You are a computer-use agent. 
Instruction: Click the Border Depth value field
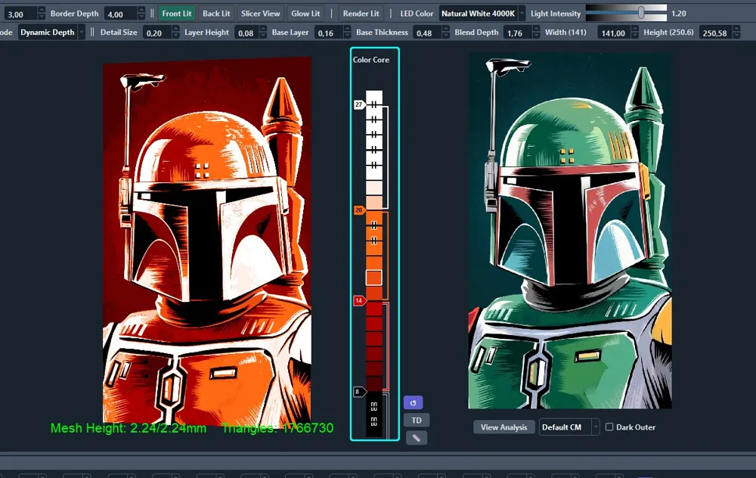pyautogui.click(x=120, y=14)
